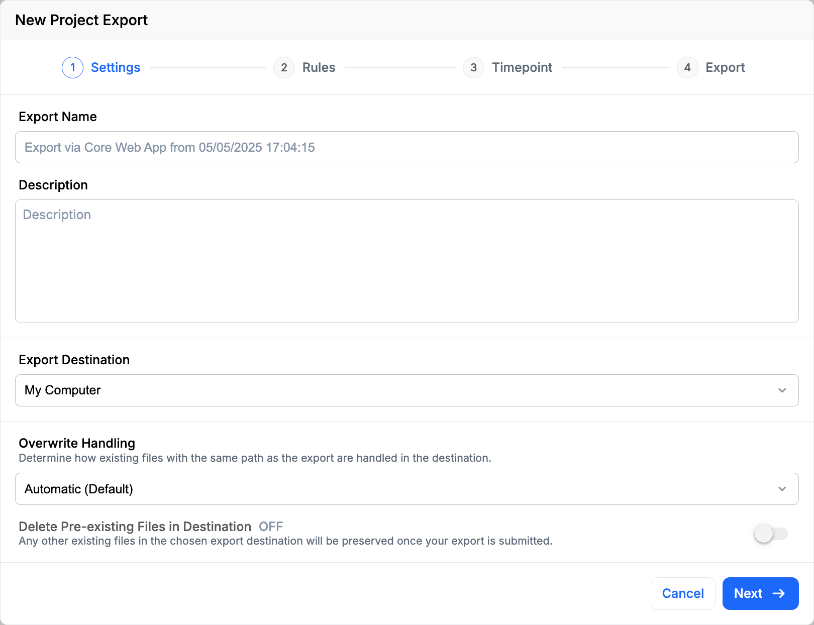Click the Overwrite Handling dropdown chevron
This screenshot has height=625, width=814.
[x=781, y=489]
